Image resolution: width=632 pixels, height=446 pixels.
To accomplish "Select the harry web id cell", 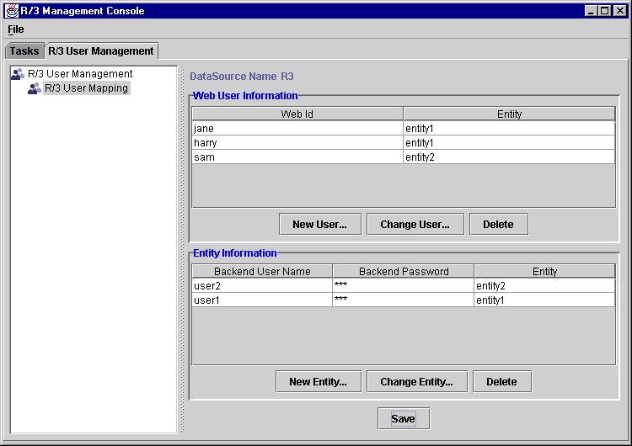I will [297, 142].
